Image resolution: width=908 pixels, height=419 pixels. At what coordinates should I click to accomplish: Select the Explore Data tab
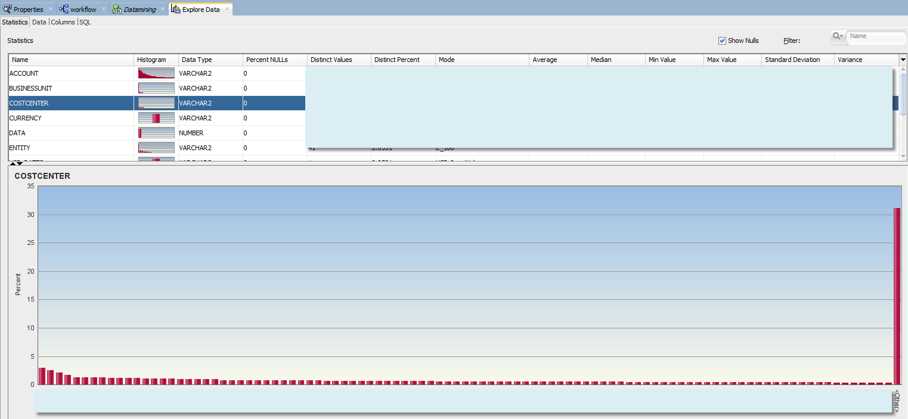click(x=201, y=10)
